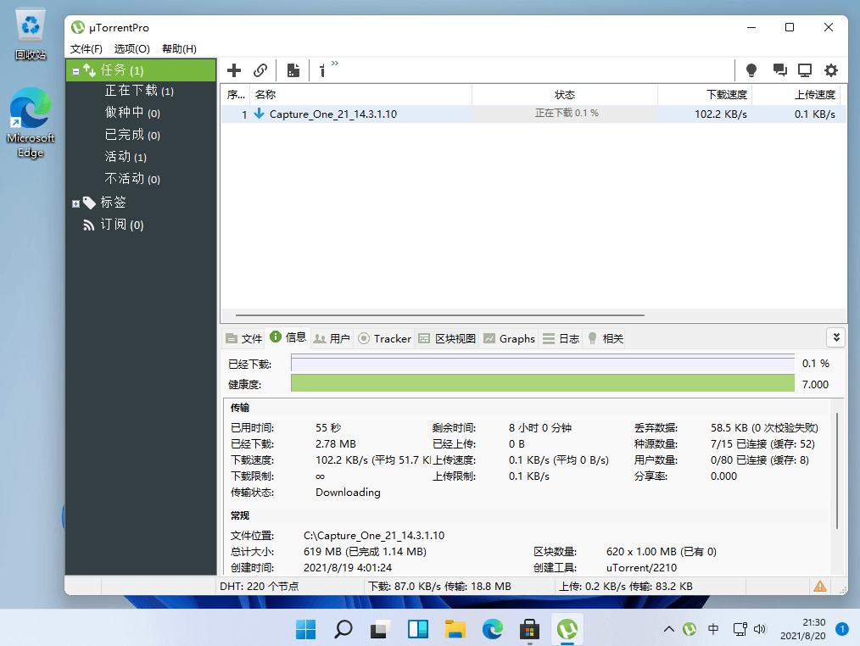Click the RSS feed icon beside 订阅

[x=88, y=225]
